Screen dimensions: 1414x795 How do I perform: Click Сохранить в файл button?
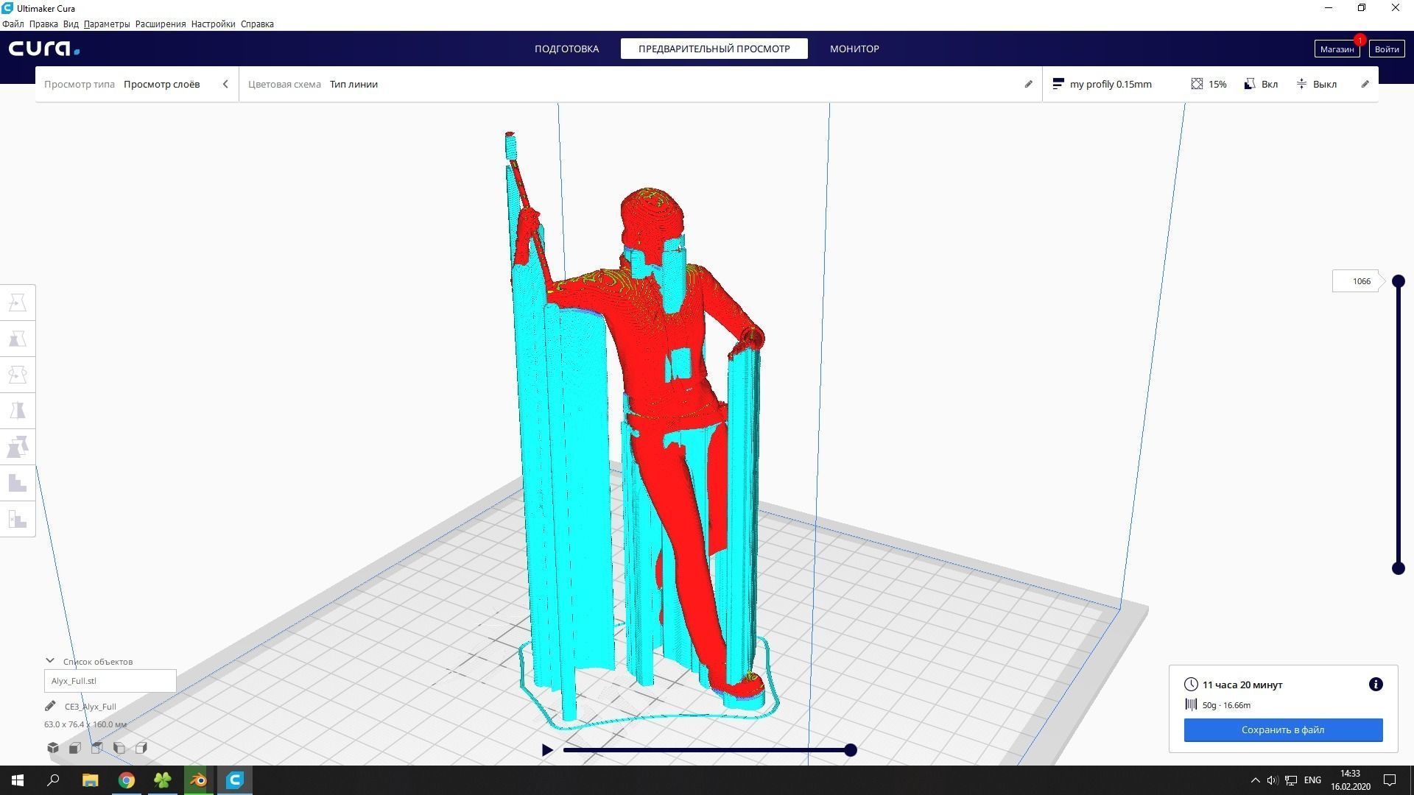[1283, 730]
